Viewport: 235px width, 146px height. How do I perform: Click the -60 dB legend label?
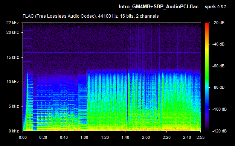218,66
